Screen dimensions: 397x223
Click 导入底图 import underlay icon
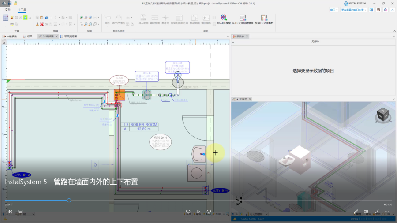tap(143, 19)
